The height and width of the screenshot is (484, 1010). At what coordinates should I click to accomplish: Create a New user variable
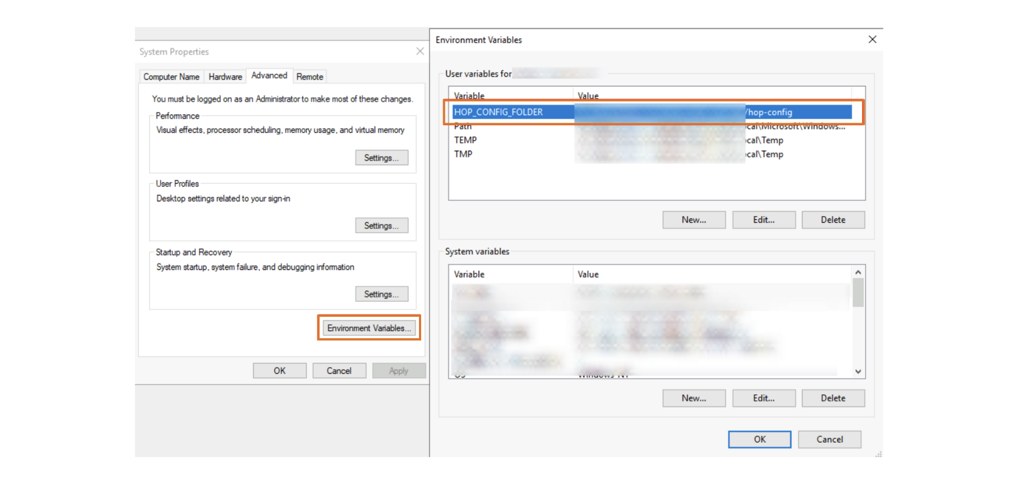coord(694,220)
